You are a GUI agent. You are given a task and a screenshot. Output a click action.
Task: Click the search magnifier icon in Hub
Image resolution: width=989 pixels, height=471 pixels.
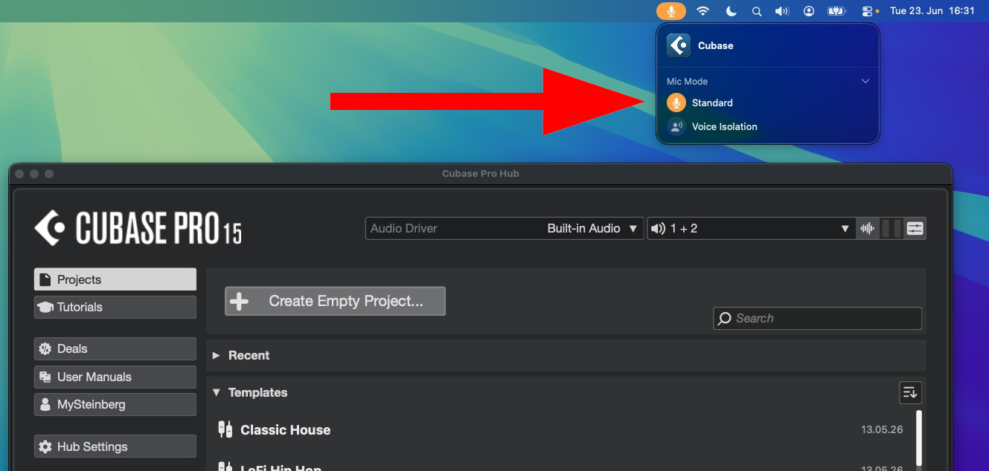click(x=724, y=319)
